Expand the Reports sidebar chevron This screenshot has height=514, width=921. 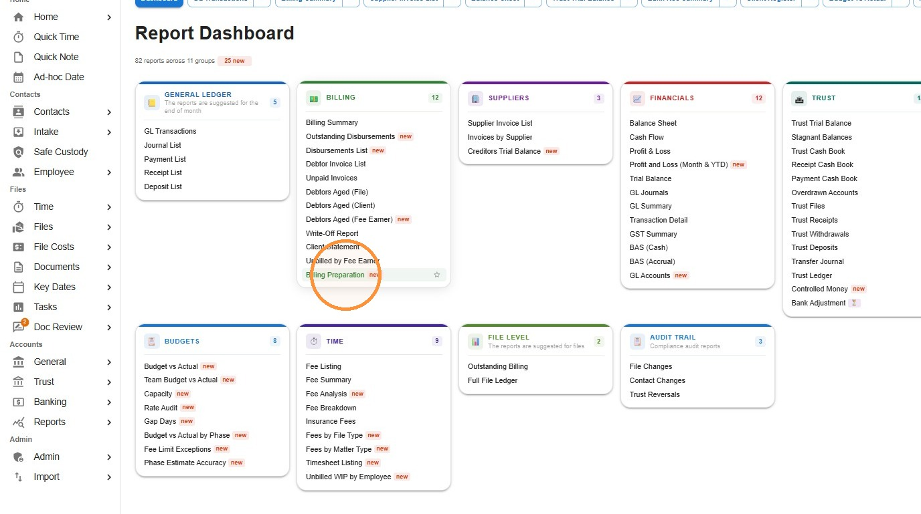point(109,422)
